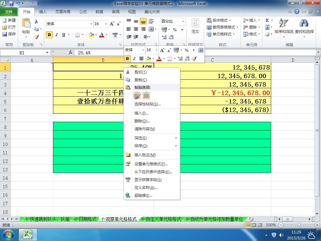
Task: Apply ribbon fill color paint bucket
Action: pos(91,35)
